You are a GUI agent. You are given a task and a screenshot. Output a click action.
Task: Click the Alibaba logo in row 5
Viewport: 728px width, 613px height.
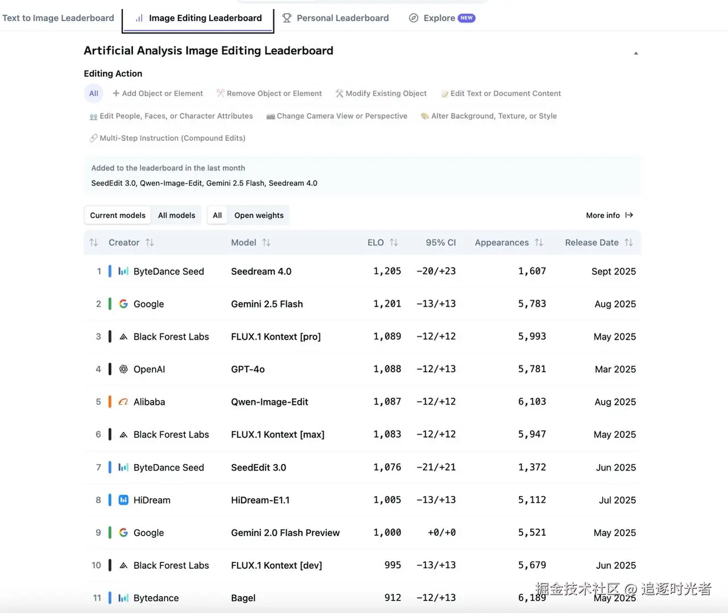click(123, 402)
